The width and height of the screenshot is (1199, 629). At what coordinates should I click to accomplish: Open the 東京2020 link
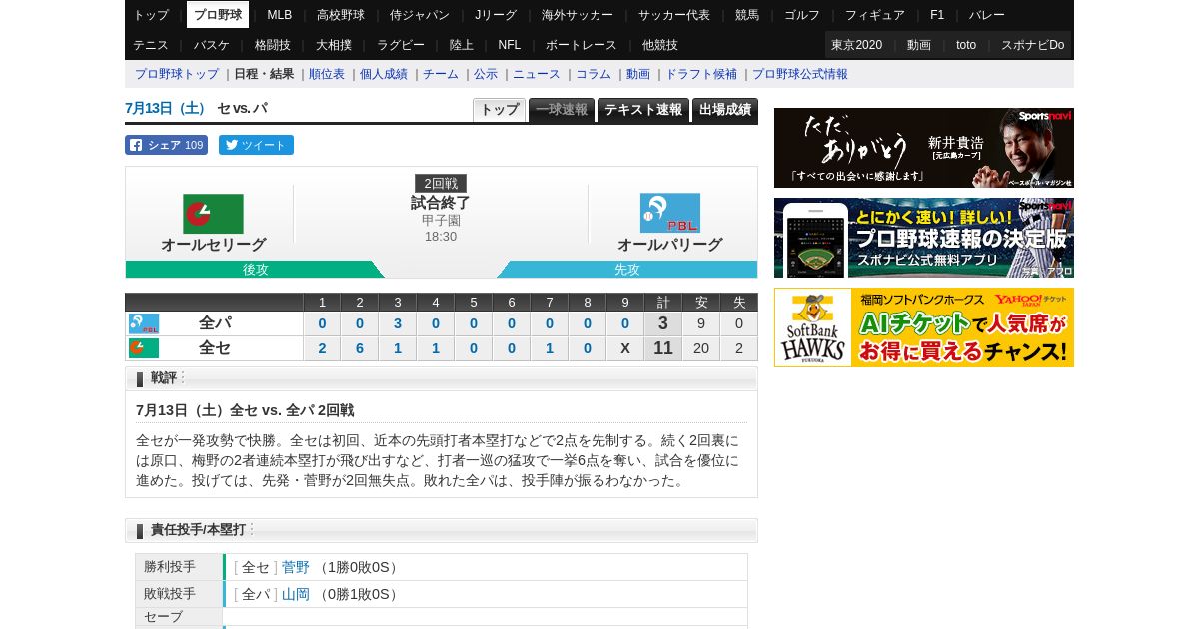[857, 45]
